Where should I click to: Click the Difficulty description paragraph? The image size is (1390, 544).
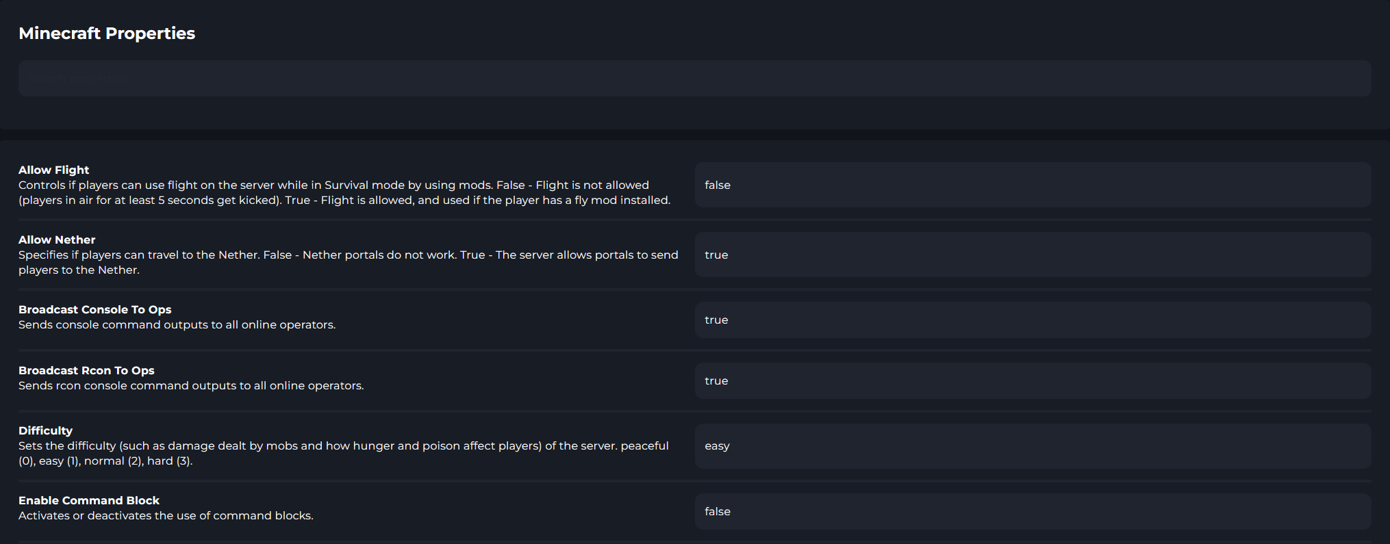(343, 453)
